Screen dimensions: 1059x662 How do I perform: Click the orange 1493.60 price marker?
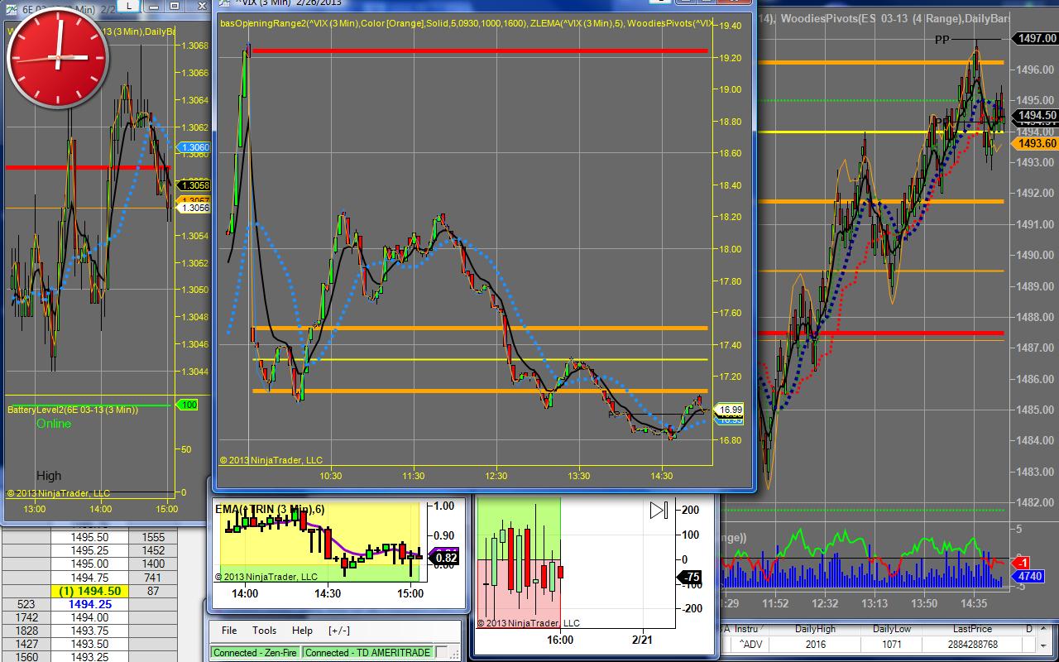pos(1036,143)
